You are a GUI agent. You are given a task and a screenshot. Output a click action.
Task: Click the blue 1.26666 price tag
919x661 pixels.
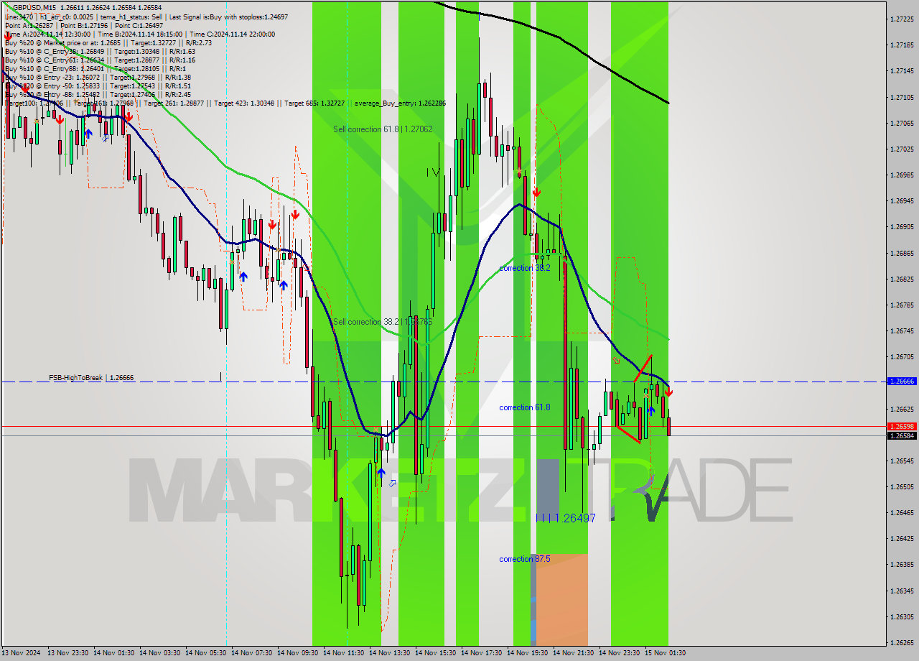902,382
